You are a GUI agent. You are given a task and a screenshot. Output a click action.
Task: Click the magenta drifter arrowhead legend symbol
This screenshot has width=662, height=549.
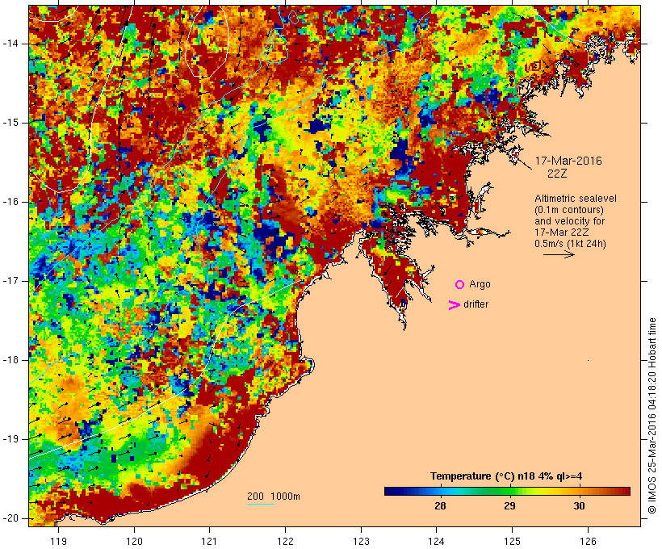(x=454, y=305)
